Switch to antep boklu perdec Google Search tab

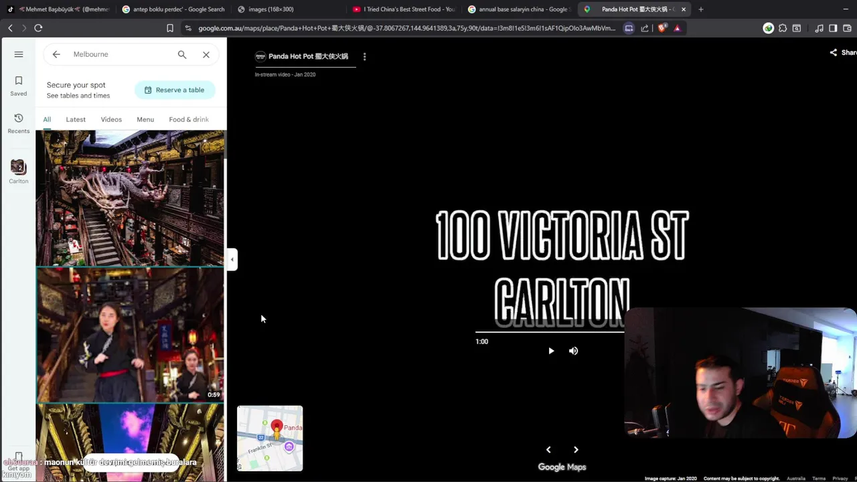(174, 9)
